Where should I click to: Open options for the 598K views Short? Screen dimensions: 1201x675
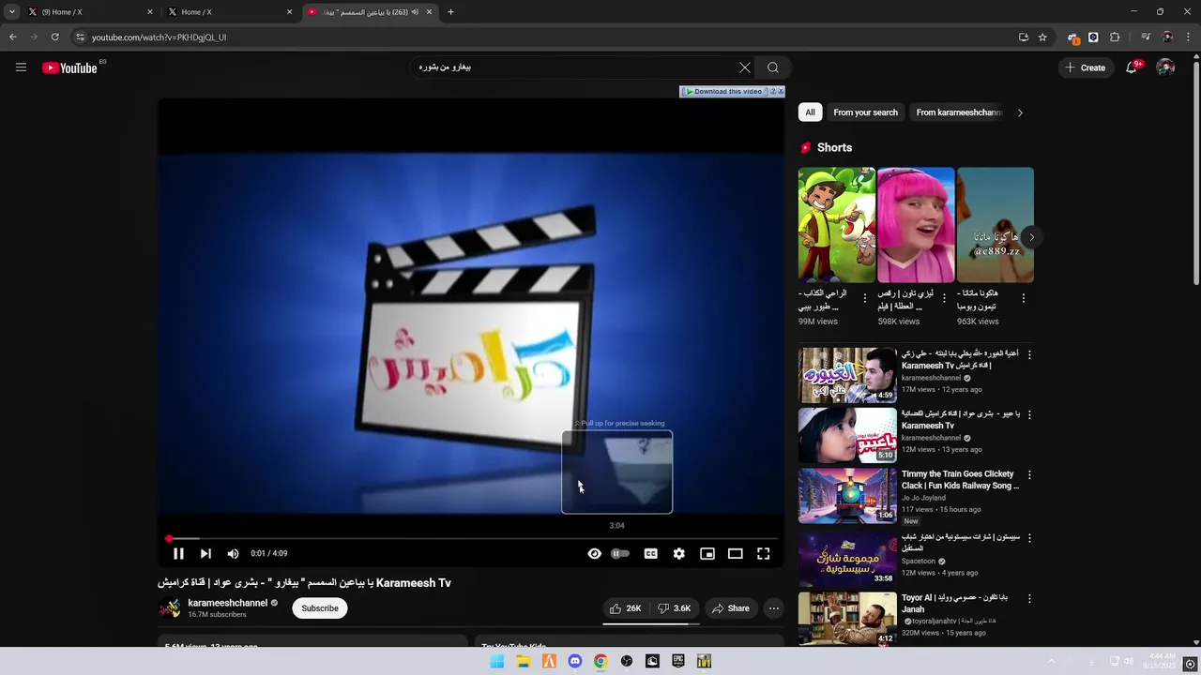[x=944, y=298]
